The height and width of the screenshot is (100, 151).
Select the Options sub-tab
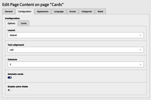[x=11, y=23]
